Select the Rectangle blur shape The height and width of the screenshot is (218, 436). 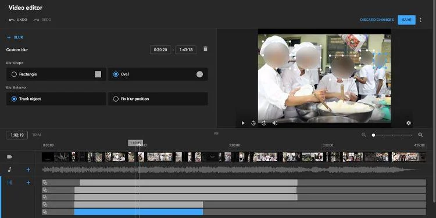[56, 74]
